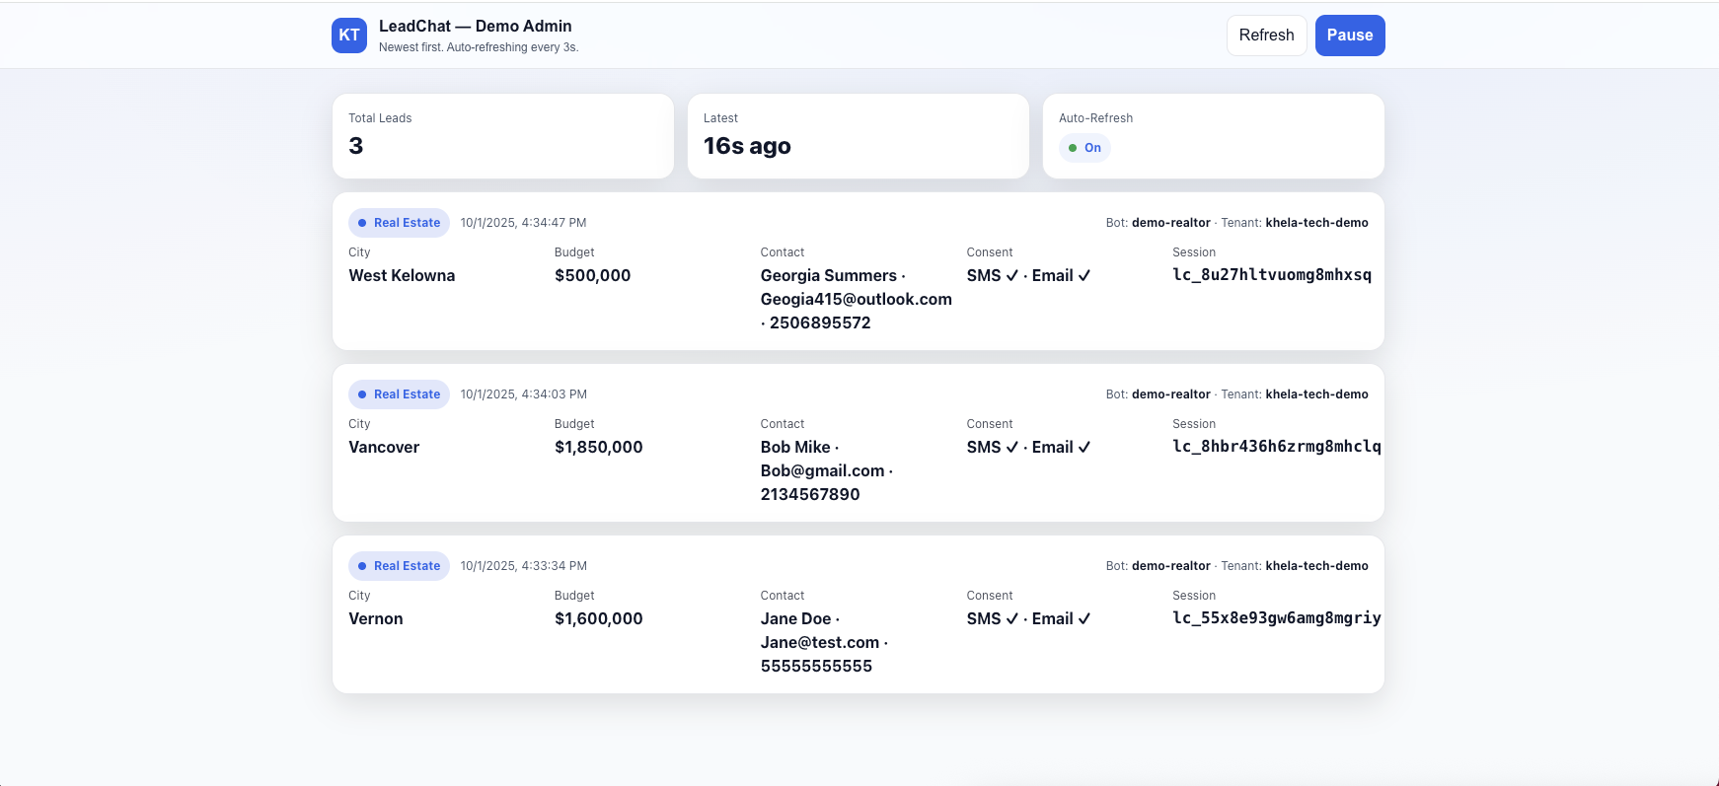Screen dimensions: 1719x786
Task: Click session ID lc_8hbr436h6zrmg8mhclq
Action: pyautogui.click(x=1276, y=447)
